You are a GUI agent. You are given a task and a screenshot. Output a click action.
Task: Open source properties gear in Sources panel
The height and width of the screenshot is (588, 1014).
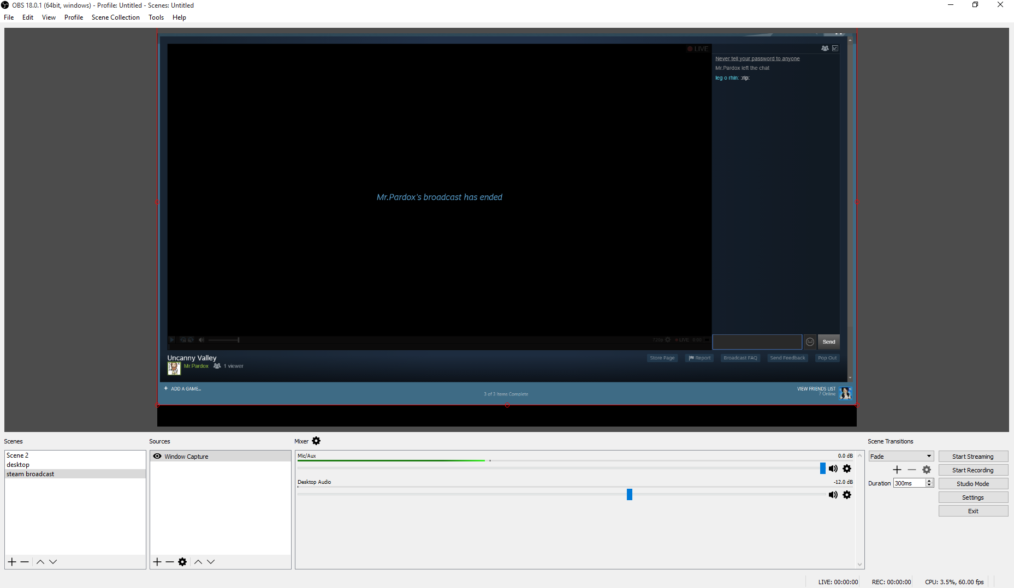[182, 562]
